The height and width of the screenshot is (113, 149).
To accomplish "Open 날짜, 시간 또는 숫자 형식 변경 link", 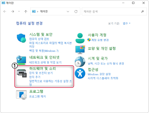I will [x=106, y=64].
